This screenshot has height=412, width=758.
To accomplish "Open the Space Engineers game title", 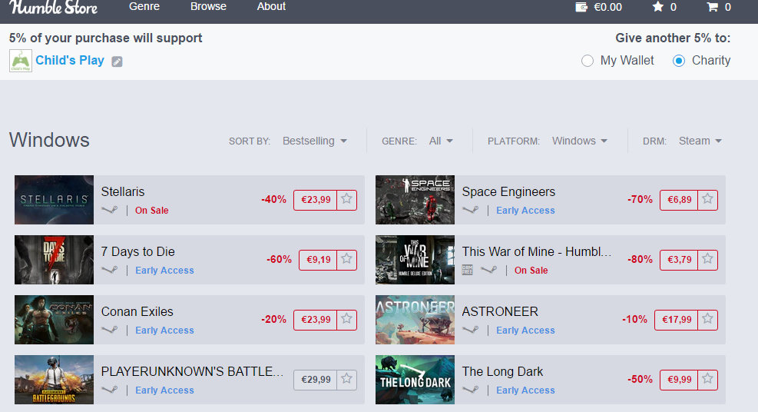I will (x=508, y=191).
